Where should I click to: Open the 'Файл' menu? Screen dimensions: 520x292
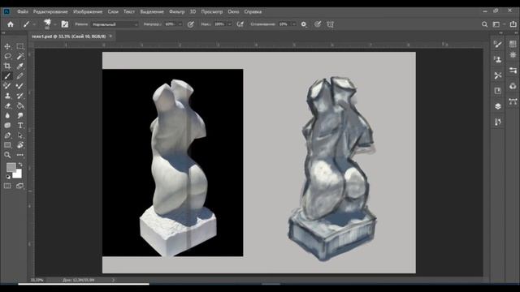click(x=23, y=11)
